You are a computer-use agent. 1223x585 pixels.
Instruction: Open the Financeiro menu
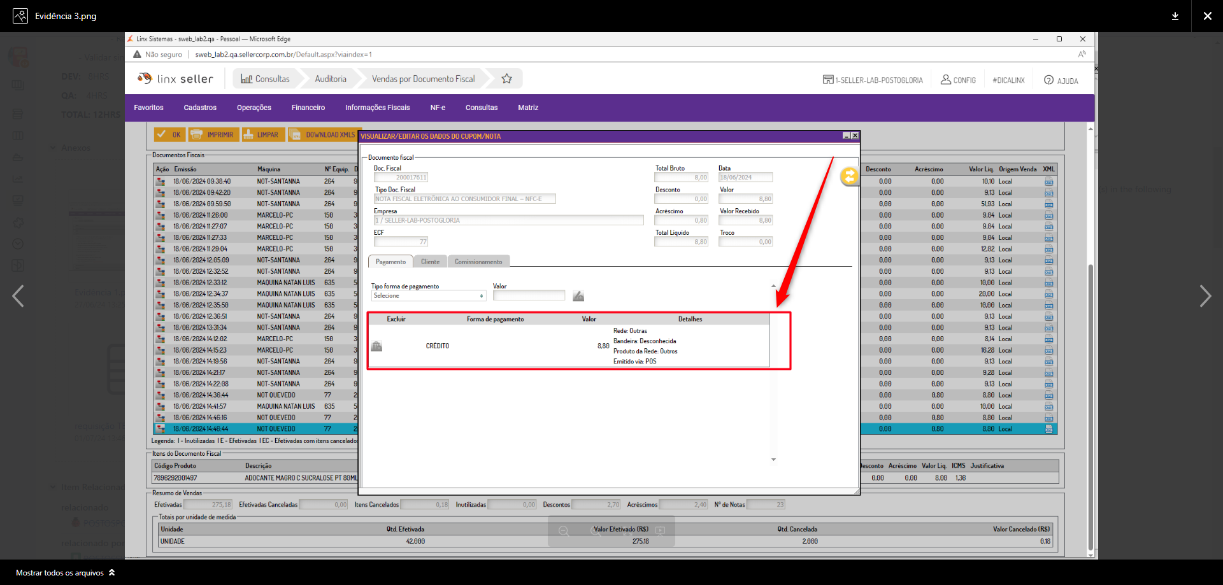[x=308, y=108]
